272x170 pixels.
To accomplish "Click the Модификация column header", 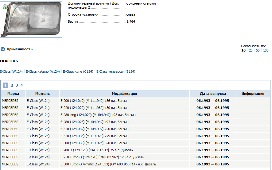I will click(124, 94).
